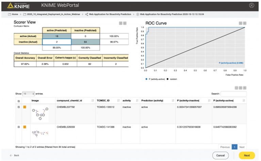Sort by the TCMDC_ID column sort icon
Viewport: 261px width, 161px height.
[118, 101]
